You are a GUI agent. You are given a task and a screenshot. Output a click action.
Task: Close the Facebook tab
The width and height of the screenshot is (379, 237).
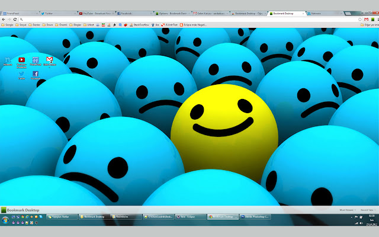coord(151,14)
